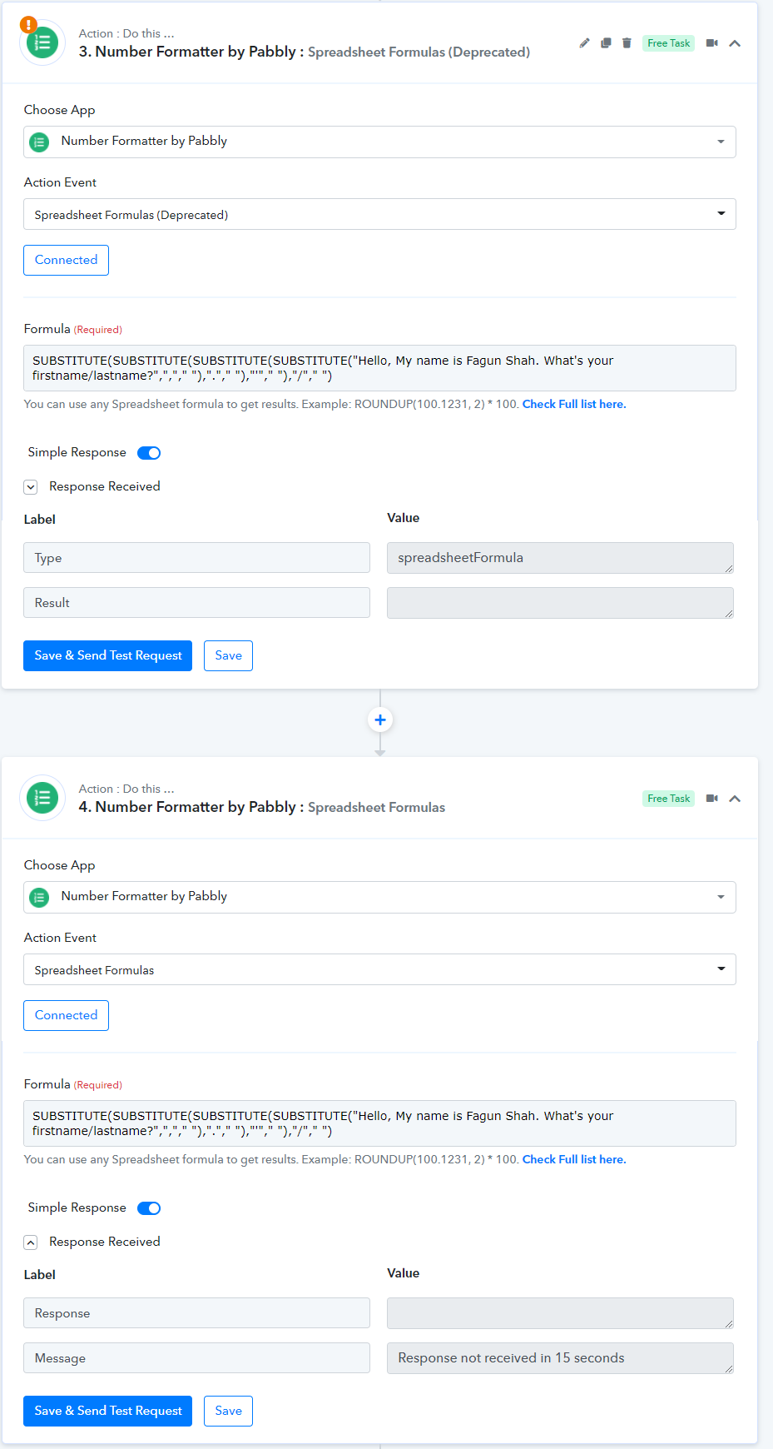
Task: Open Check Full list here link in step 4
Action: pos(574,1159)
